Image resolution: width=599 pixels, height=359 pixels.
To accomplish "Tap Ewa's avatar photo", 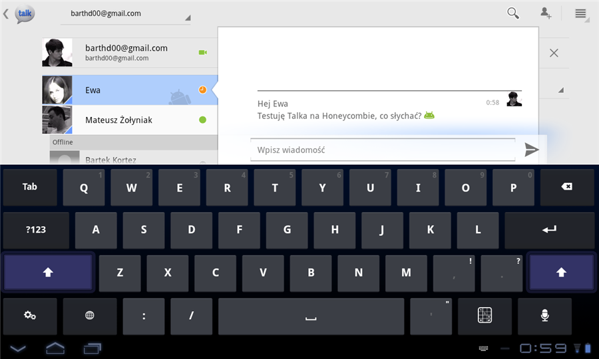I will pyautogui.click(x=57, y=90).
